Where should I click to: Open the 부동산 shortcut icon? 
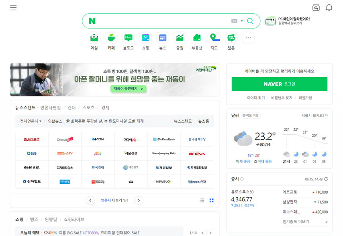click(197, 38)
